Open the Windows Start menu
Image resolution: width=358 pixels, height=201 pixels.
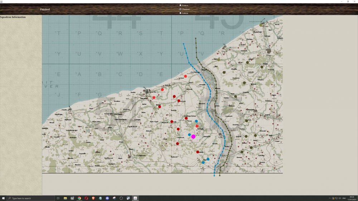tap(3, 198)
